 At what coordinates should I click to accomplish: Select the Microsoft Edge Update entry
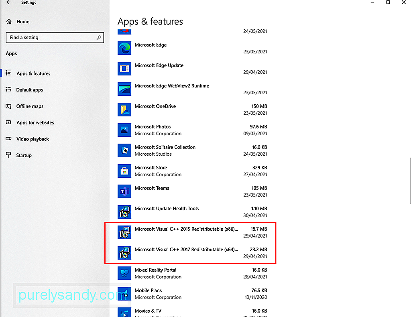coord(192,69)
